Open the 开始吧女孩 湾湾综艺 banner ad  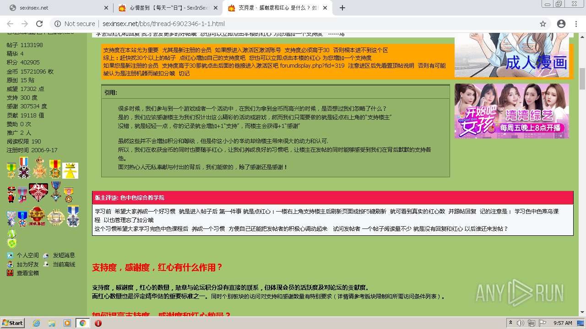coord(512,111)
